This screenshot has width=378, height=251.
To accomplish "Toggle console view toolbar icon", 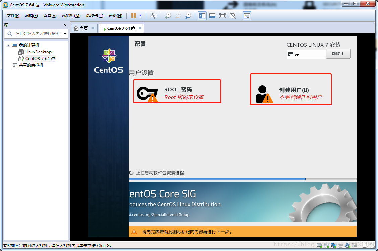I will point(247,16).
